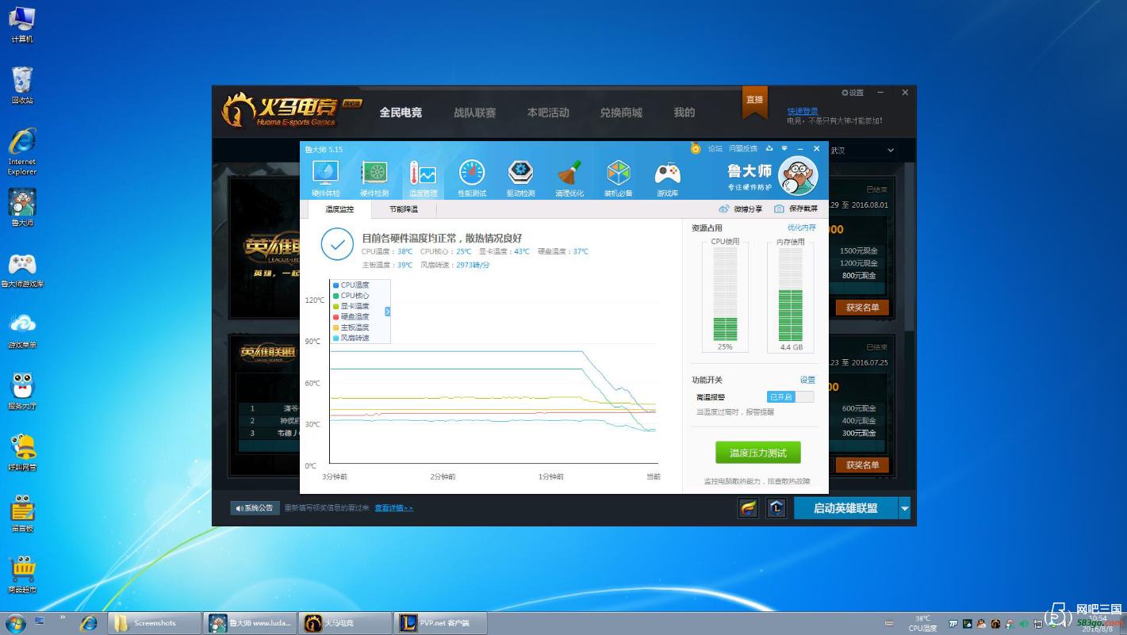Click the skin icon in 鲁大师 title bar
The width and height of the screenshot is (1127, 635).
[769, 148]
